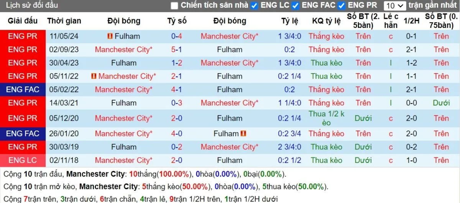Enable the Chiến tích sân nhà checkbox
Image resolution: width=460 pixels, height=203 pixels.
pos(174,6)
